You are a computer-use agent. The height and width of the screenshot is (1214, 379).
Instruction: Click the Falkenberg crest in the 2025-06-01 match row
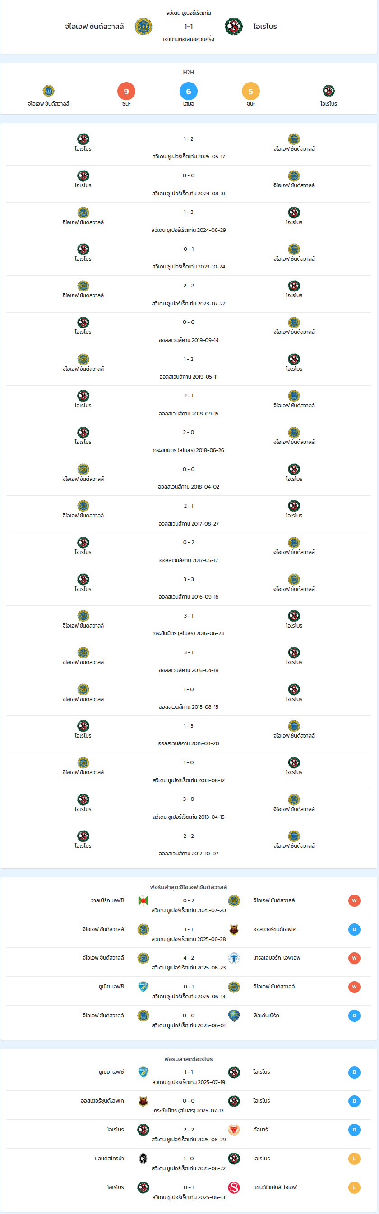pos(234,1015)
